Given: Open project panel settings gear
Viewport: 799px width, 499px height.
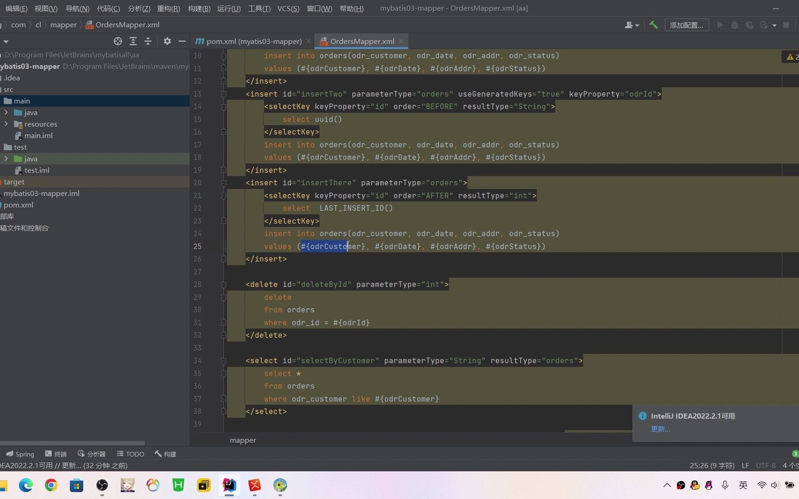Looking at the screenshot, I should click(x=167, y=41).
